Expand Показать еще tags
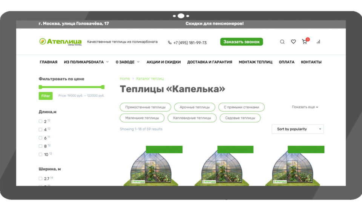 tap(305, 107)
